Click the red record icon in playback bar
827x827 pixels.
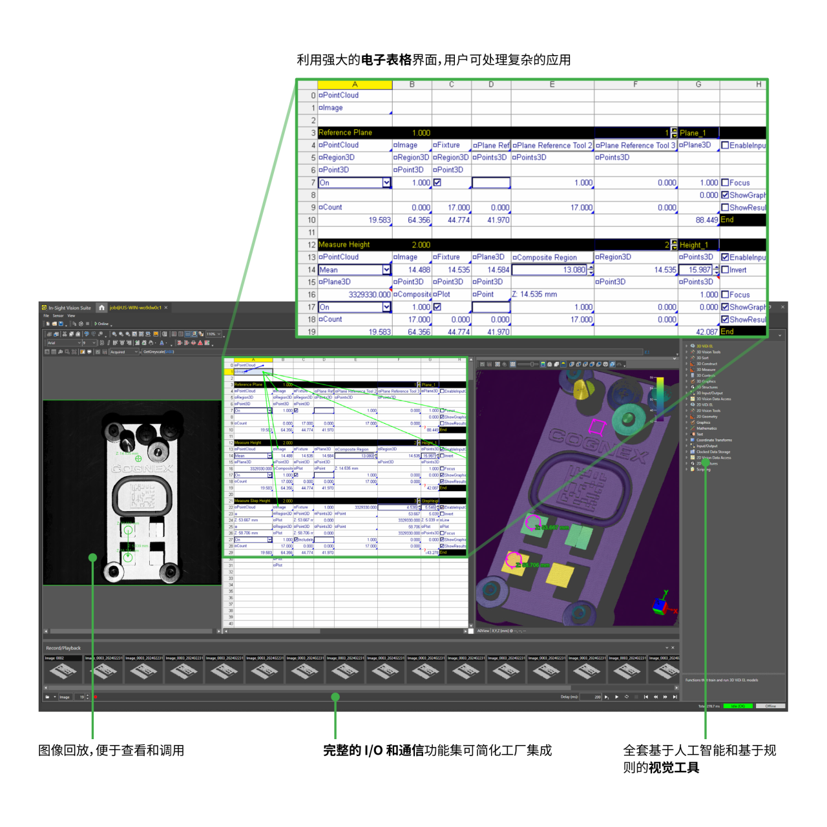(x=96, y=697)
